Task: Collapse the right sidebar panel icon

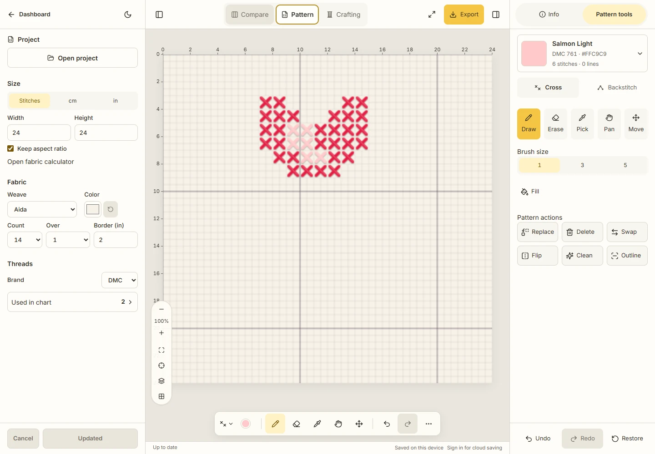Action: pos(496,15)
